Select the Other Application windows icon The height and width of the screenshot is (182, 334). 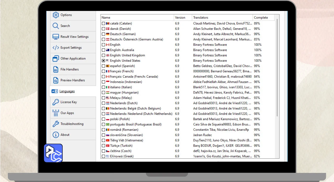(x=56, y=59)
